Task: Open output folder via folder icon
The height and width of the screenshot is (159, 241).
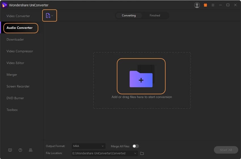Action: (x=142, y=153)
